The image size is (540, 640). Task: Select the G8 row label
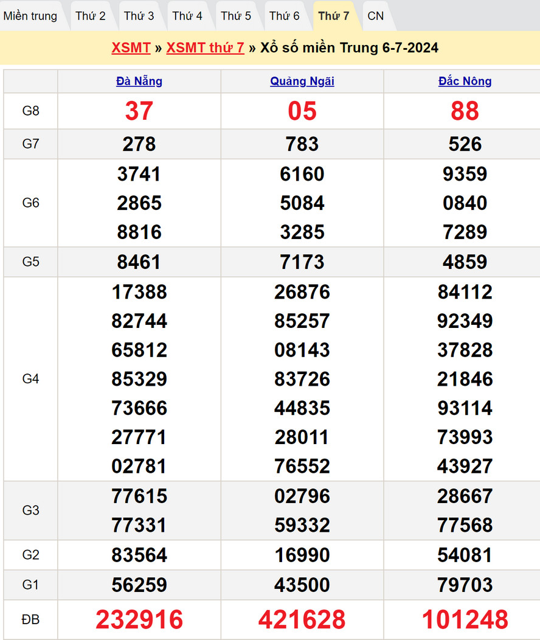point(30,111)
